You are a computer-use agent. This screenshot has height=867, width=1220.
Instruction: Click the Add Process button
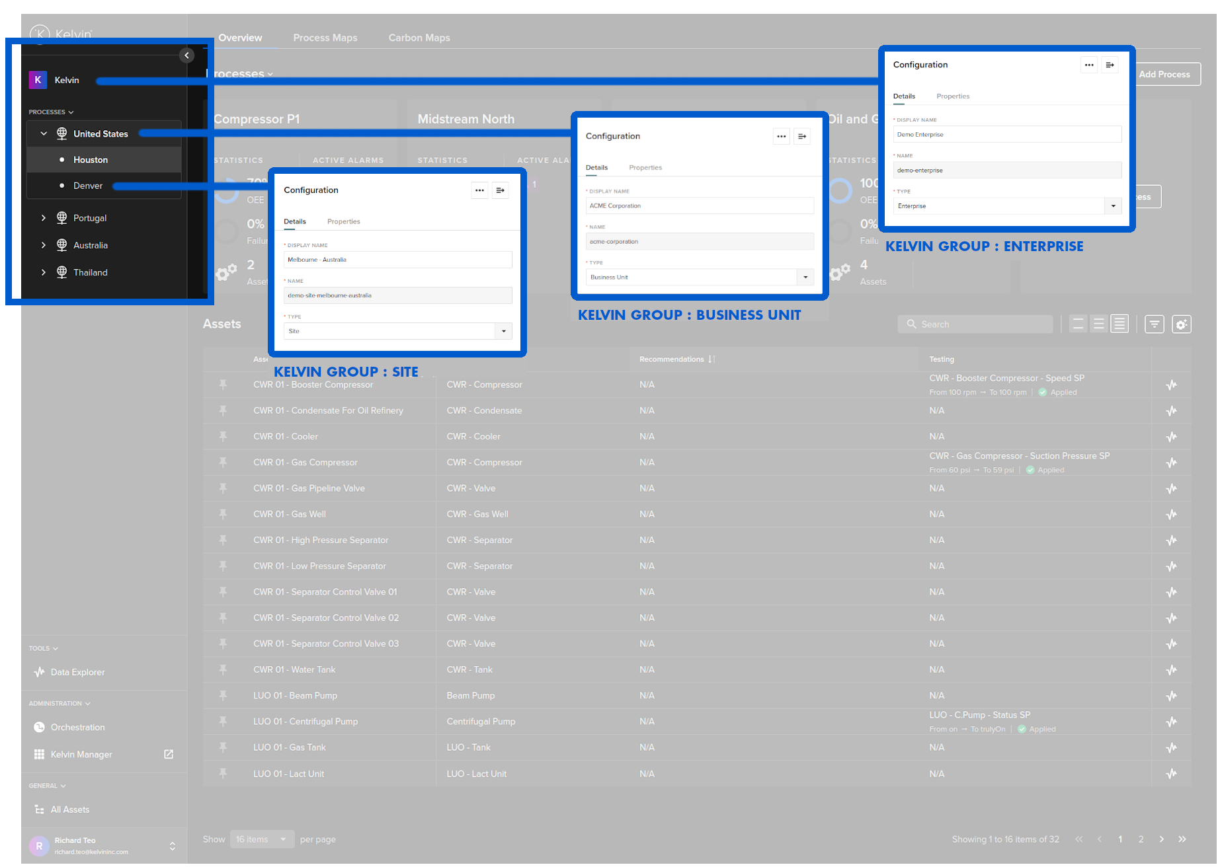(x=1165, y=74)
